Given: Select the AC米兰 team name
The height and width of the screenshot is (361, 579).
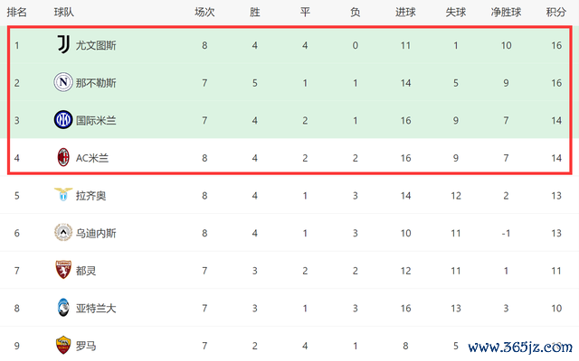Looking at the screenshot, I should (92, 159).
